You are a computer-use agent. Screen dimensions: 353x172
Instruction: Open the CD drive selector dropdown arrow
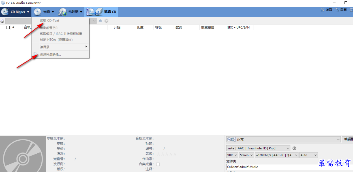coord(94,21)
